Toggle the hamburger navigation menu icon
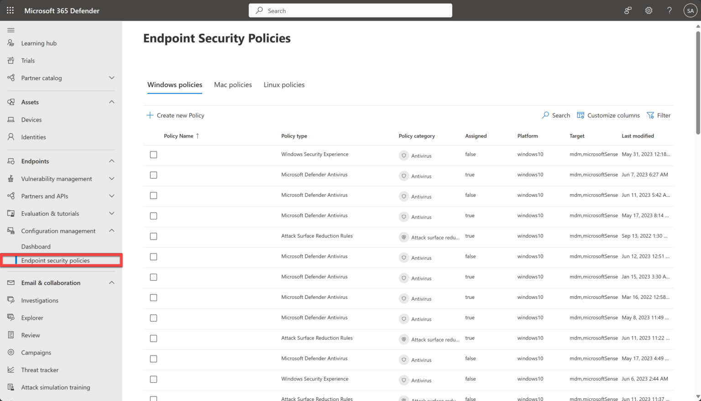The image size is (701, 401). pyautogui.click(x=11, y=30)
